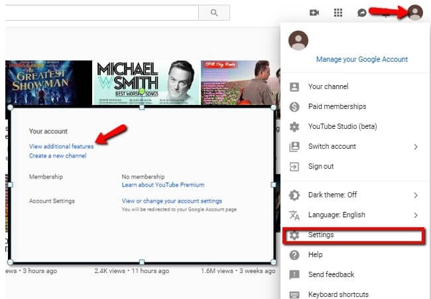Screen dimensions: 431x299
Task: Click View additional features link
Action: click(x=61, y=146)
